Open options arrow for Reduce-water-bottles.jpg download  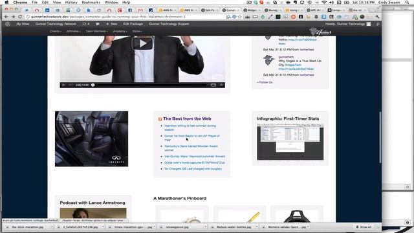(x=257, y=227)
